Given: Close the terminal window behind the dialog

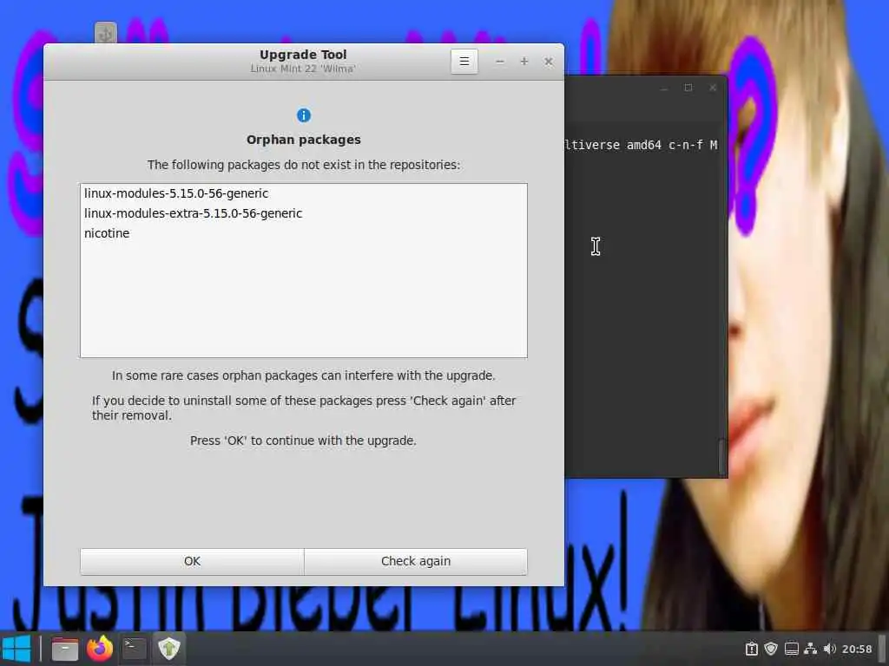Looking at the screenshot, I should (x=713, y=88).
